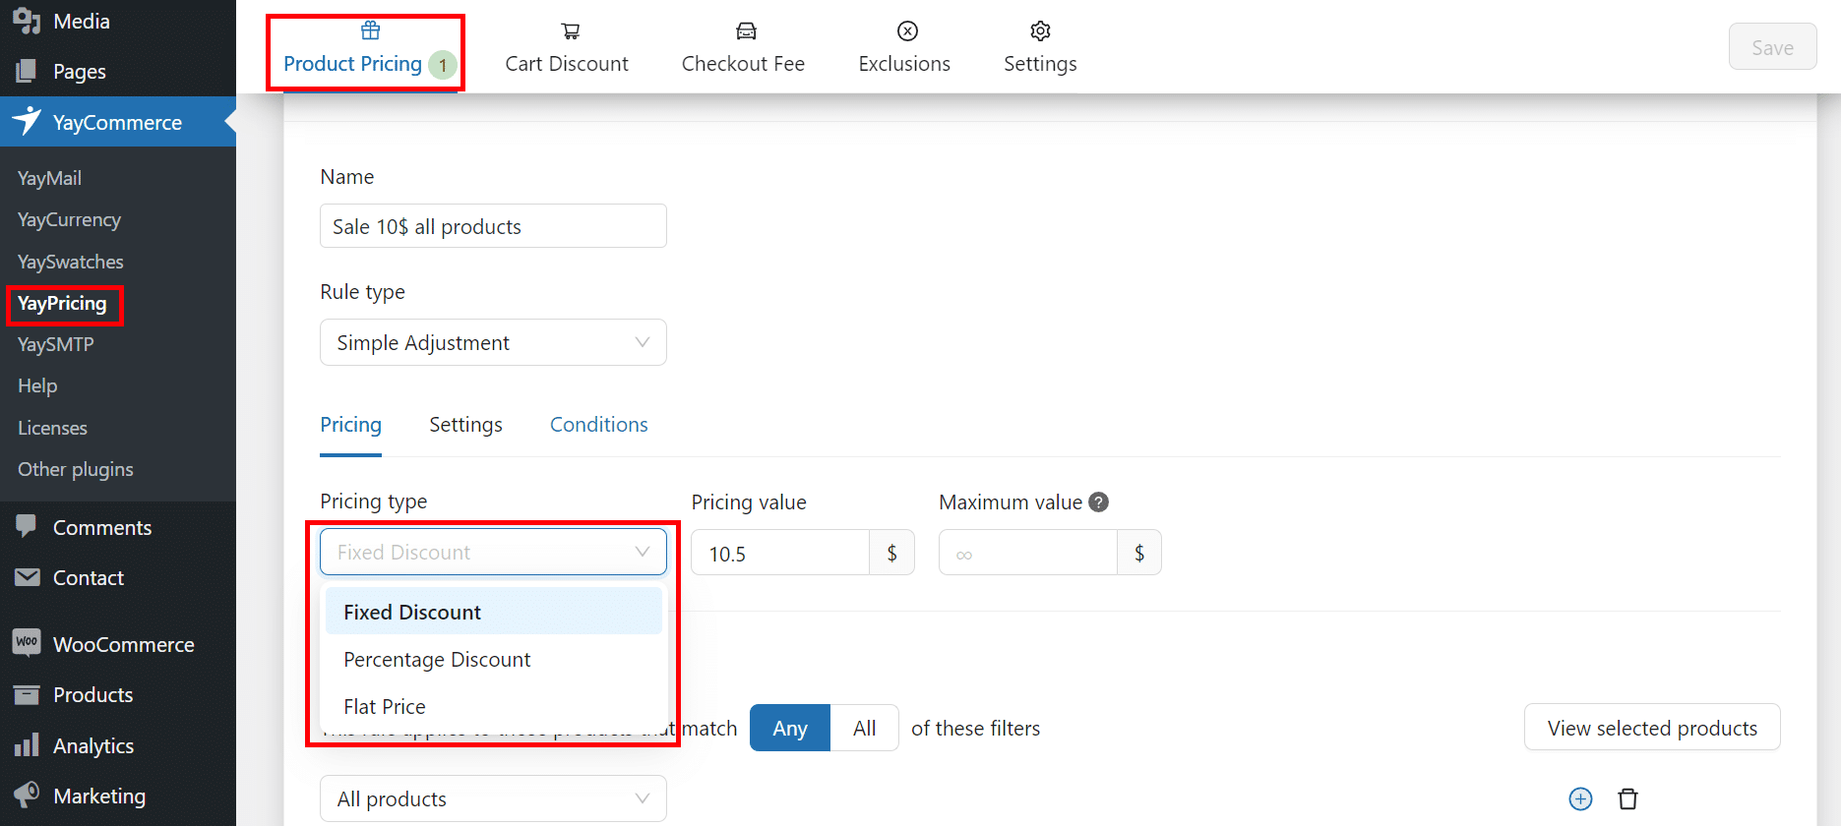Click the YayCommerce logo icon
1841x826 pixels.
[27, 122]
